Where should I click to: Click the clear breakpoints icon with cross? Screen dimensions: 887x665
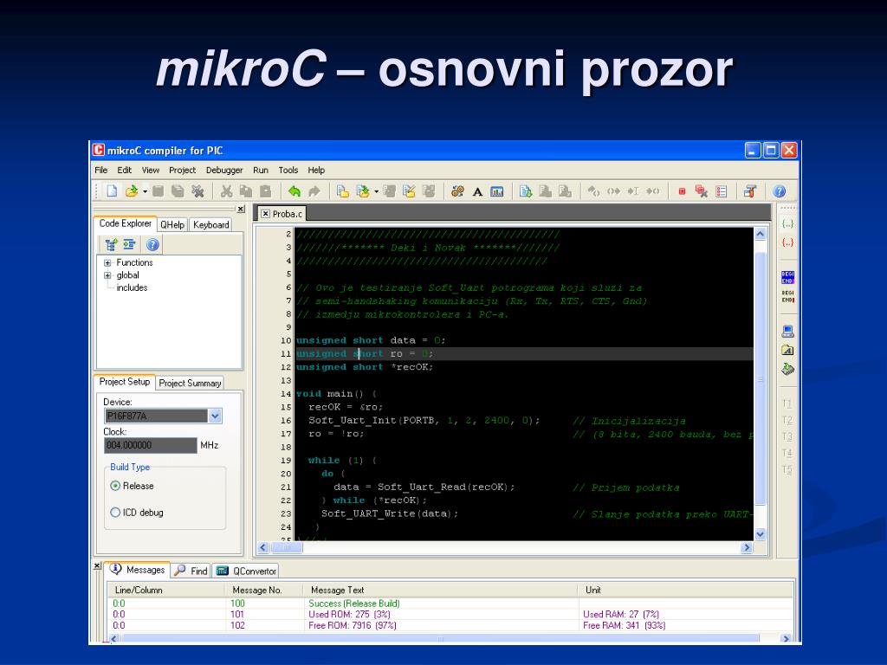(x=702, y=191)
